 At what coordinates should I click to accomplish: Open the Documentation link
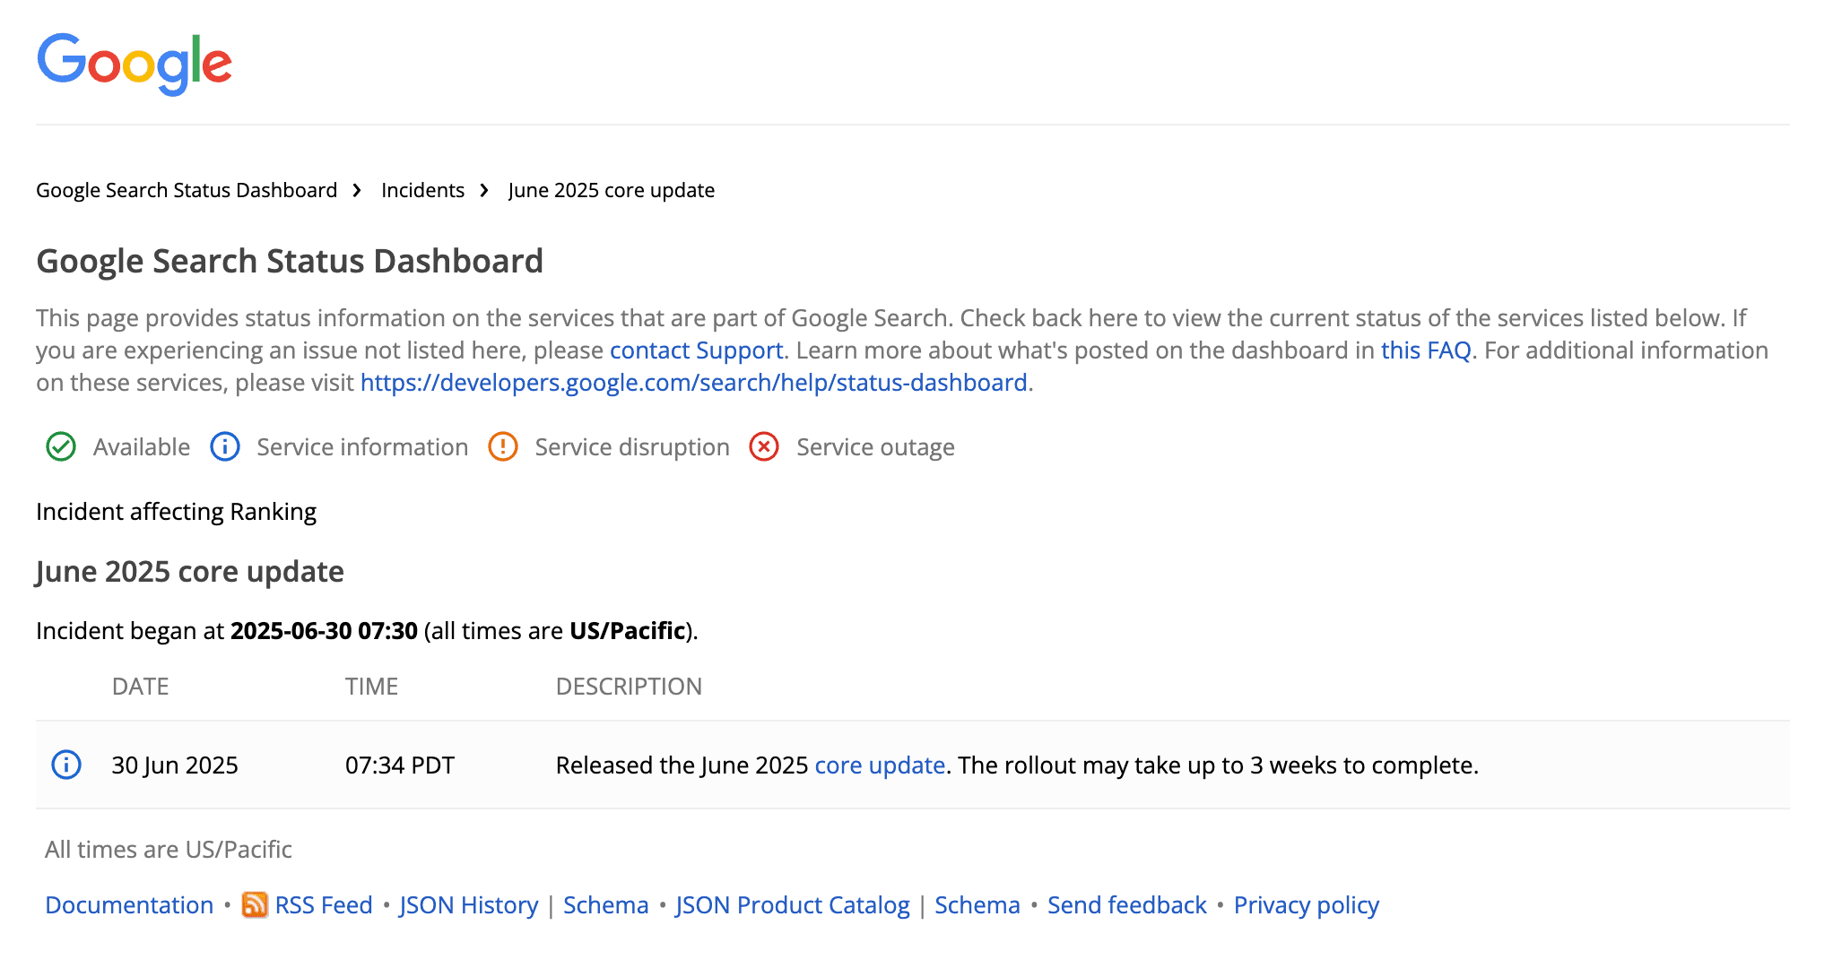128,905
